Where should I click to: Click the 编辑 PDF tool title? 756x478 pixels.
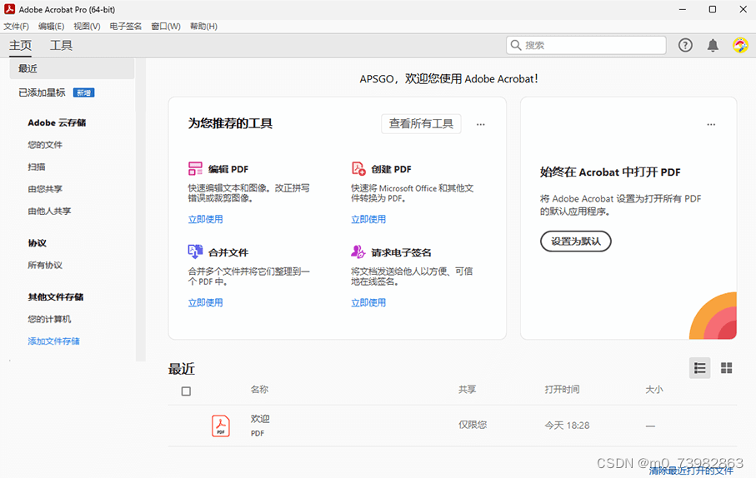click(228, 169)
